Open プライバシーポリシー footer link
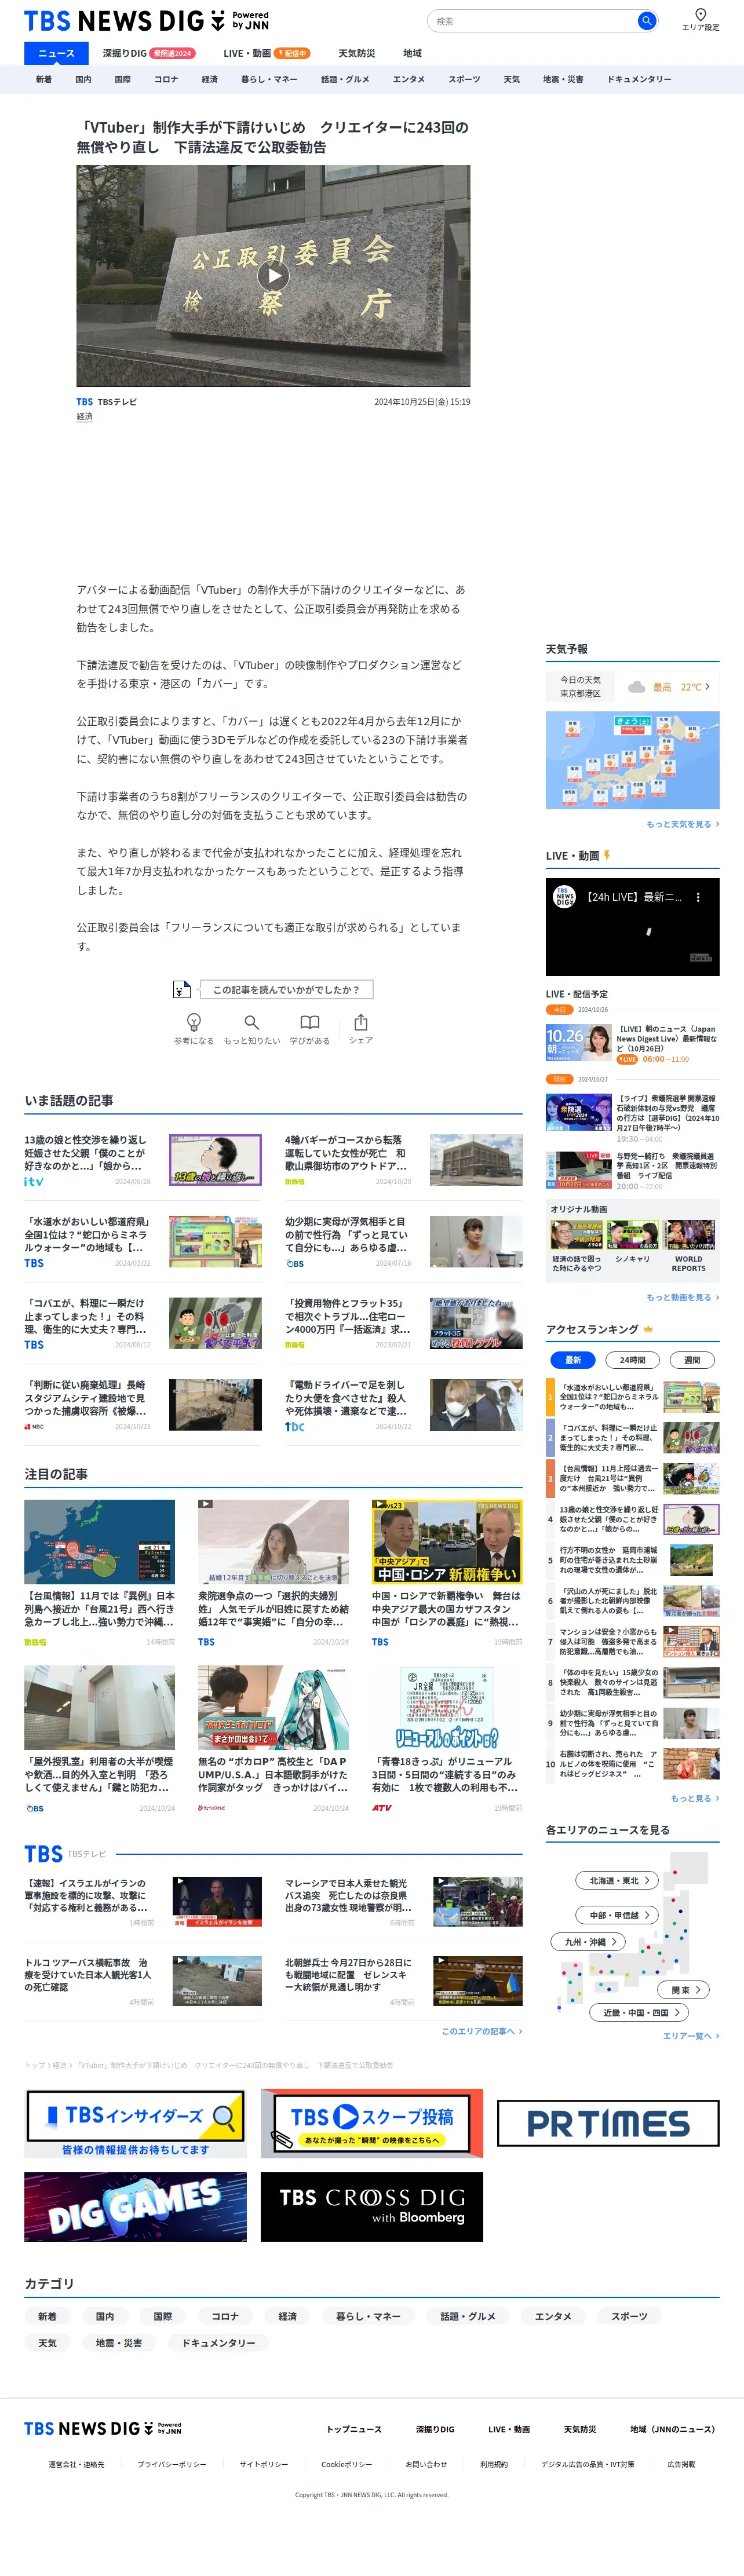The width and height of the screenshot is (744, 2576). (172, 2464)
